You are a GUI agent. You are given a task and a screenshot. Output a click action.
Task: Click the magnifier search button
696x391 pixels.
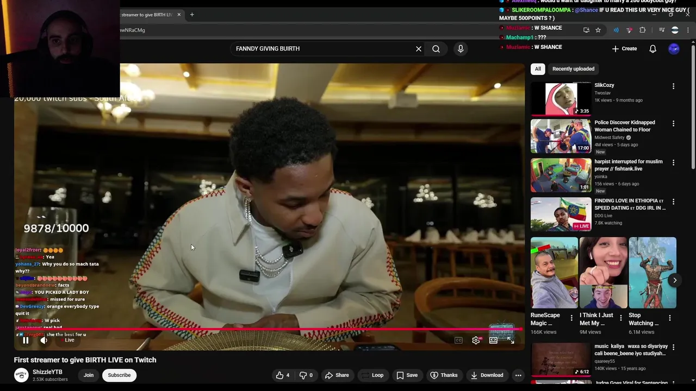[436, 49]
